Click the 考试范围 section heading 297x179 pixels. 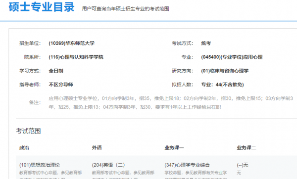pyautogui.click(x=28, y=131)
